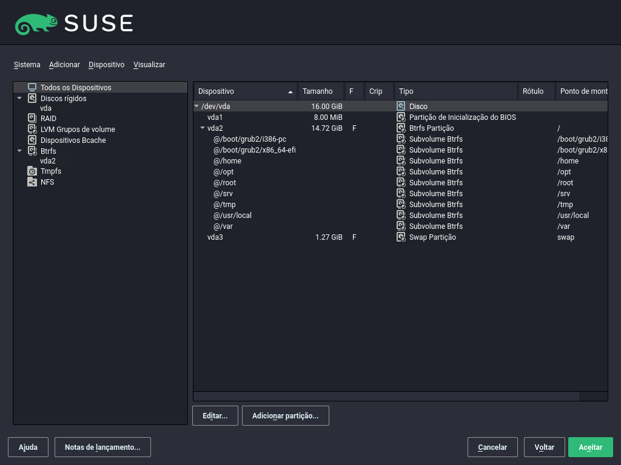Image resolution: width=621 pixels, height=465 pixels.
Task: Click the subvolume icon in @/root row
Action: pos(401,182)
